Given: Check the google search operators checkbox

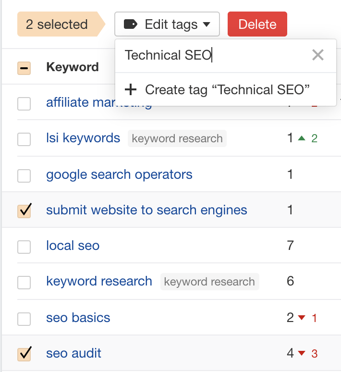Looking at the screenshot, I should pyautogui.click(x=24, y=176).
